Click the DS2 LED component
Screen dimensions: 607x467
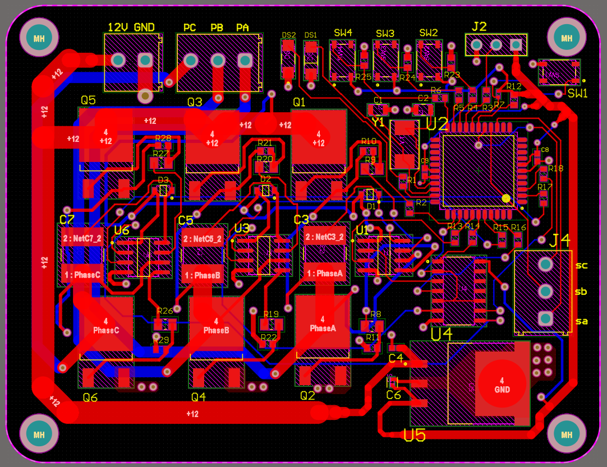click(x=287, y=59)
